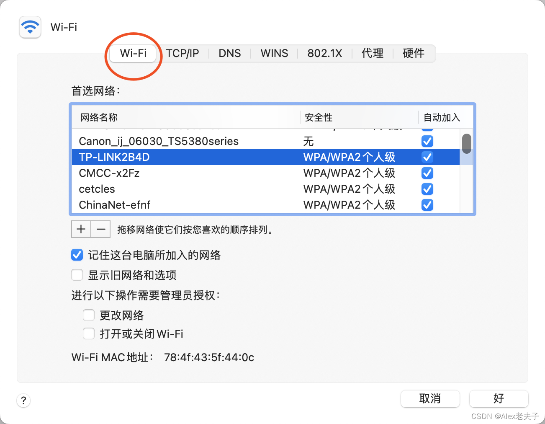
Task: Toggle auto-join for ChinaNet-efnf
Action: tap(427, 205)
